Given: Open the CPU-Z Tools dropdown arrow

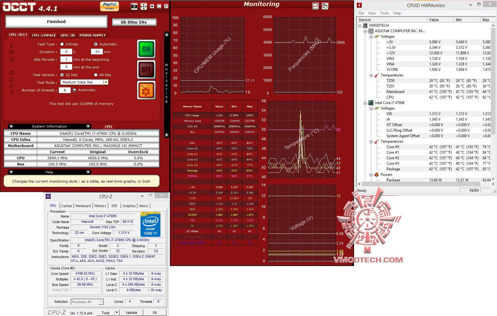Looking at the screenshot, I should click(x=116, y=313).
